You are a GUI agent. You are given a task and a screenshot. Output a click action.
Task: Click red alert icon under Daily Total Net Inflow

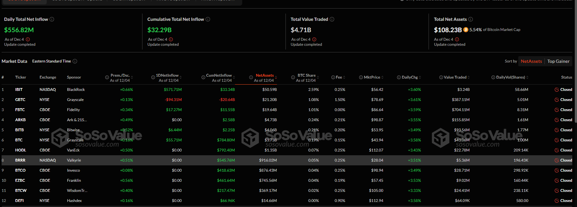28,39
